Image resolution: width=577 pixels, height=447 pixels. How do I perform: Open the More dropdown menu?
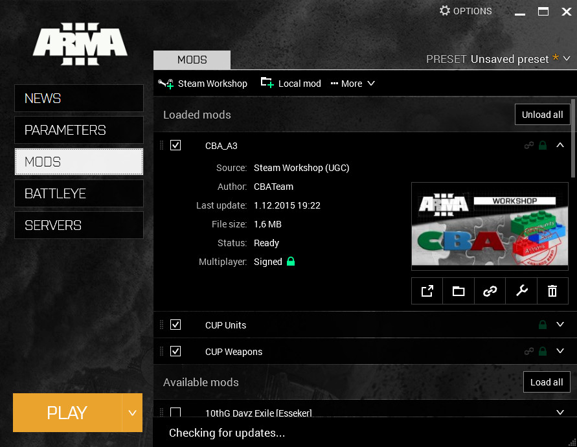353,84
